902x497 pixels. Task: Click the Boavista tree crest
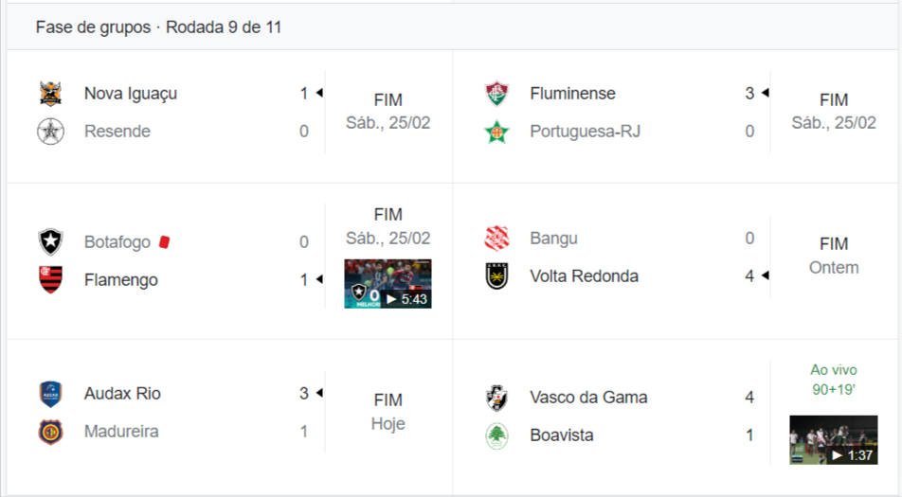[496, 435]
